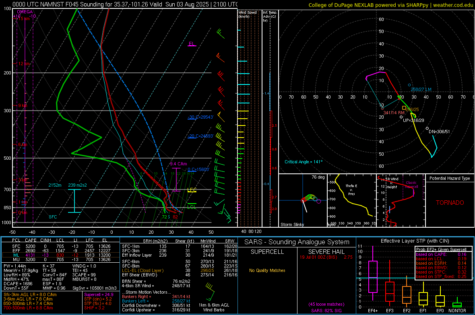Select the Eff Shear (EBWD) row label
This screenshot has height=315, width=475.
[140, 275]
